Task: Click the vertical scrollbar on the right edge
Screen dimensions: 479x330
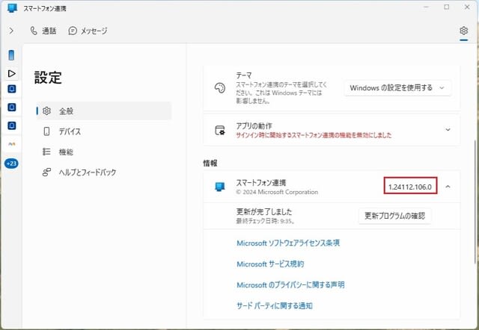Action: point(477,201)
